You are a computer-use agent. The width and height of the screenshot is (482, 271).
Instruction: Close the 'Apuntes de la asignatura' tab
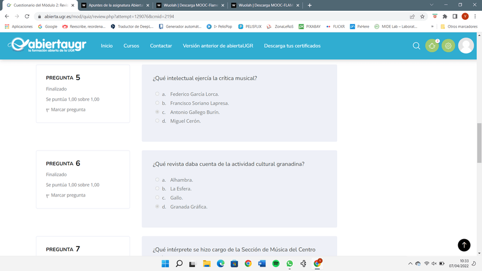click(148, 5)
